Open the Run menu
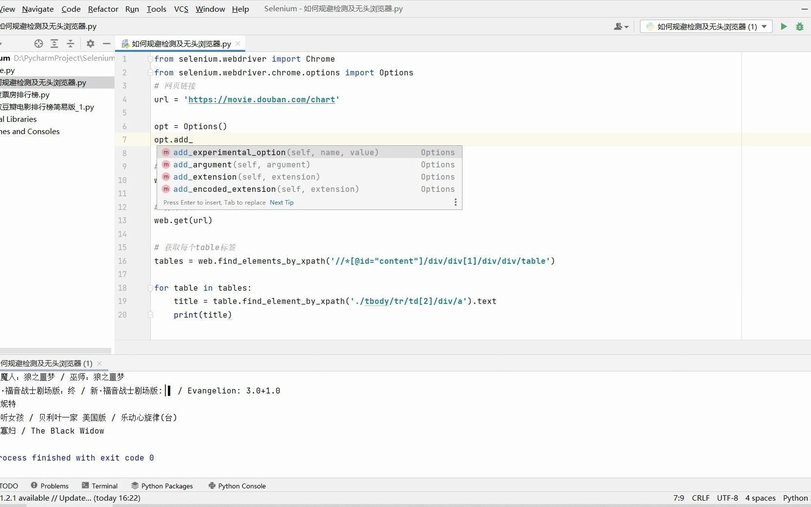 (x=132, y=9)
